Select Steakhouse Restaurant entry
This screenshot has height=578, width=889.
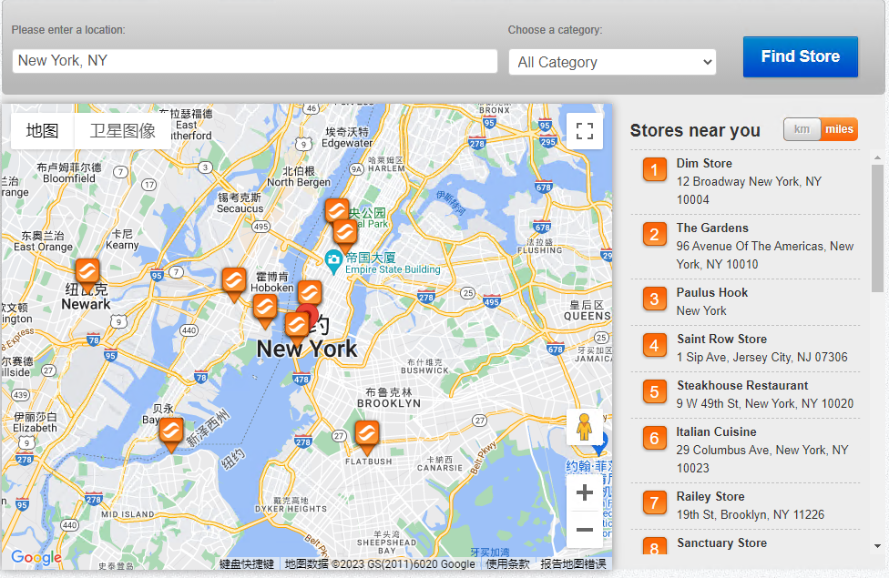745,395
